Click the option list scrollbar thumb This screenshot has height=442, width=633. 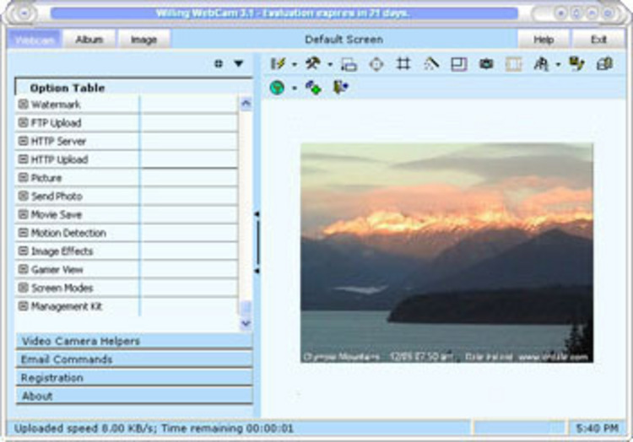coord(246,309)
